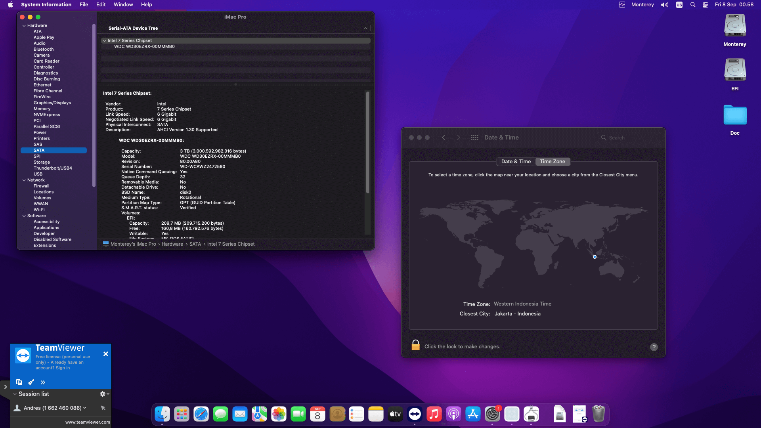The height and width of the screenshot is (428, 761).
Task: Open Music app in the Dock
Action: pyautogui.click(x=434, y=414)
